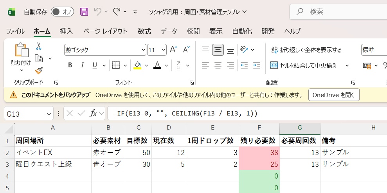Click the 検索 search box
Viewport: 387px width, 193px height.
[x=338, y=12]
